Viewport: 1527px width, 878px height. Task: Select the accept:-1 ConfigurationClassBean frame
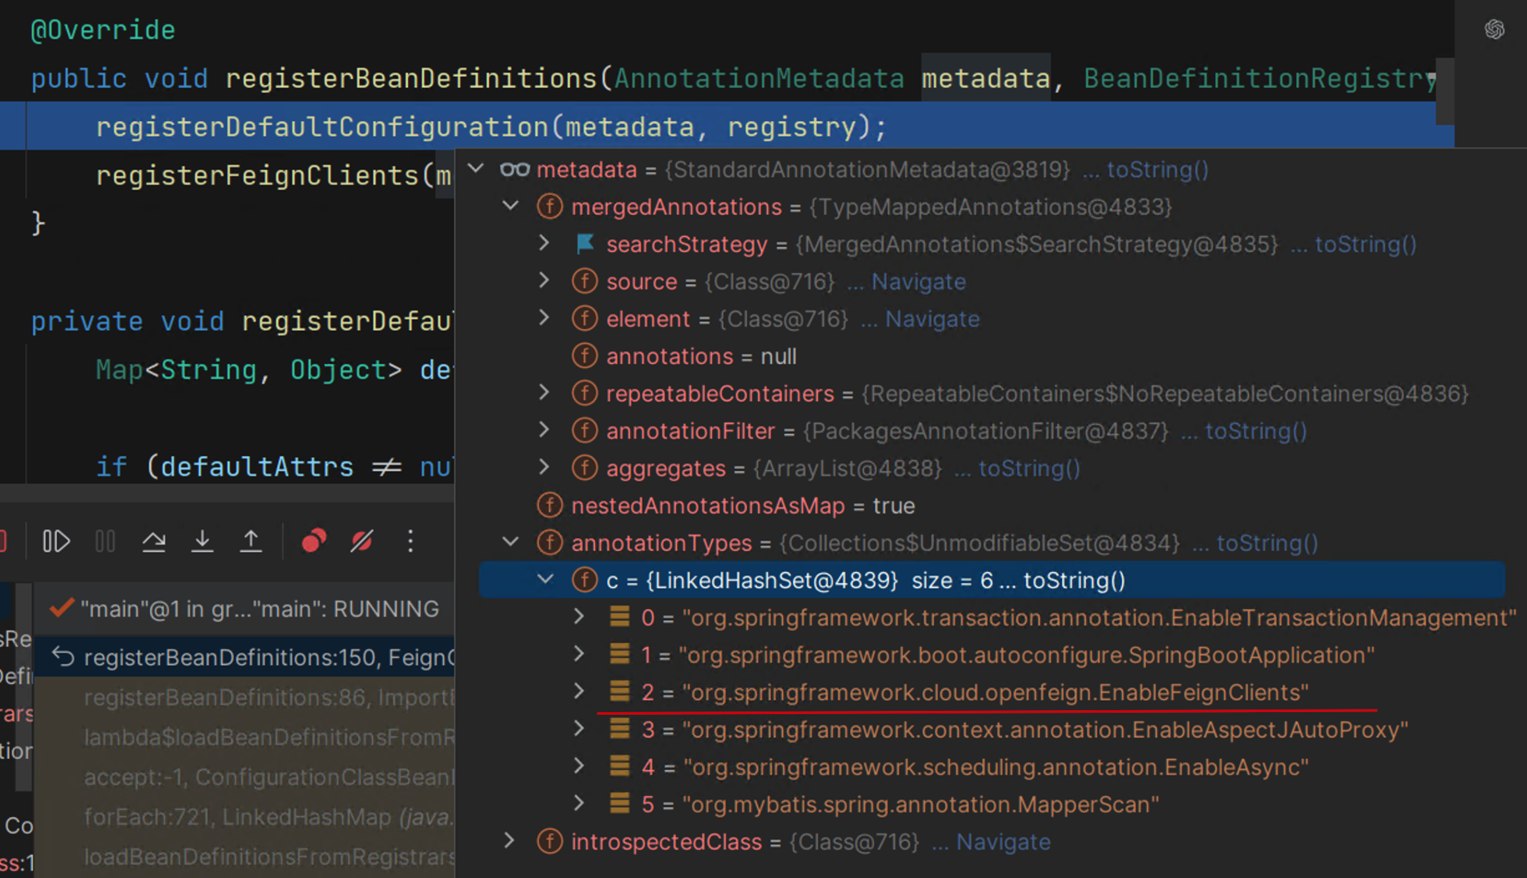click(244, 777)
